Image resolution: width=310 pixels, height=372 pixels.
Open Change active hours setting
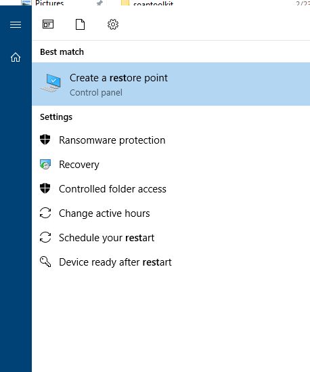171,213
